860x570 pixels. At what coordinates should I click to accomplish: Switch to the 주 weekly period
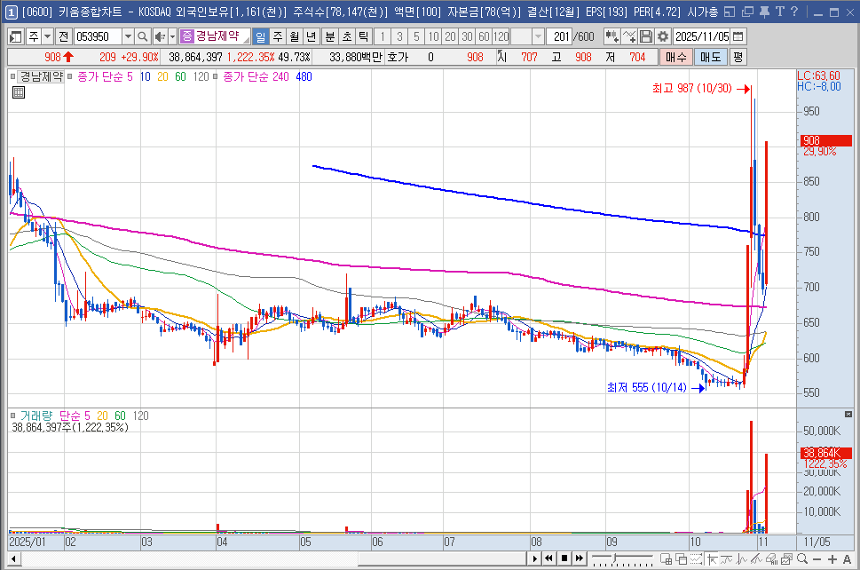click(278, 36)
